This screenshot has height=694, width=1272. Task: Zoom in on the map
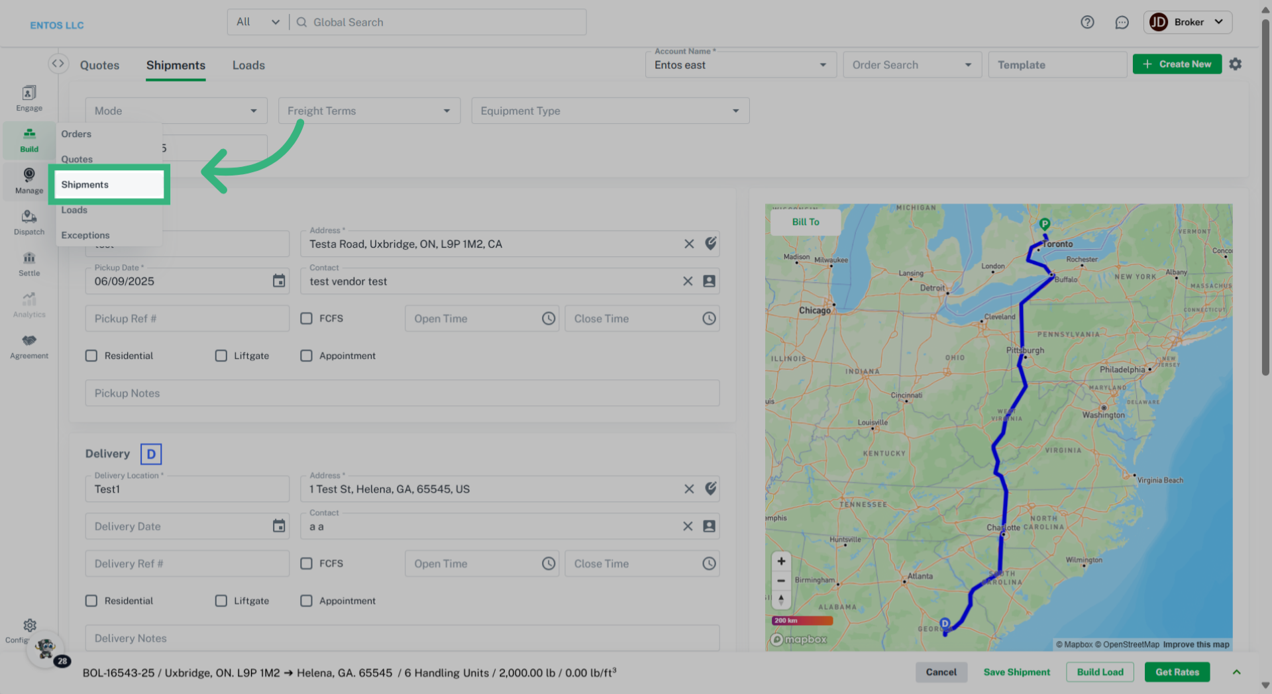coord(781,561)
